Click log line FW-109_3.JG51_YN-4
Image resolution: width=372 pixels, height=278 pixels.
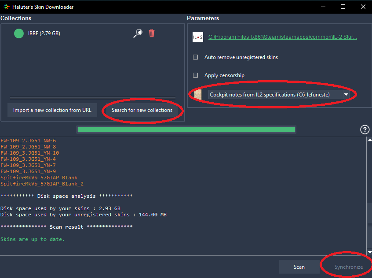[x=28, y=159]
